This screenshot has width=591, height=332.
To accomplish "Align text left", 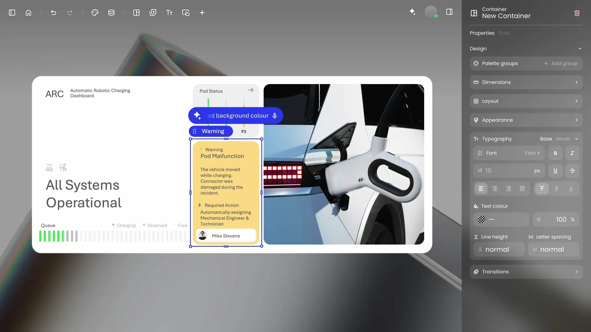I will pos(481,188).
